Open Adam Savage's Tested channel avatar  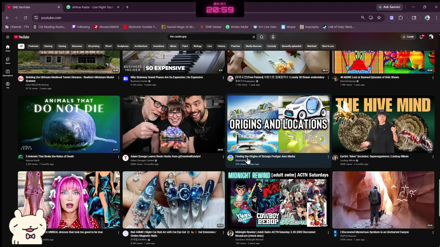125,158
